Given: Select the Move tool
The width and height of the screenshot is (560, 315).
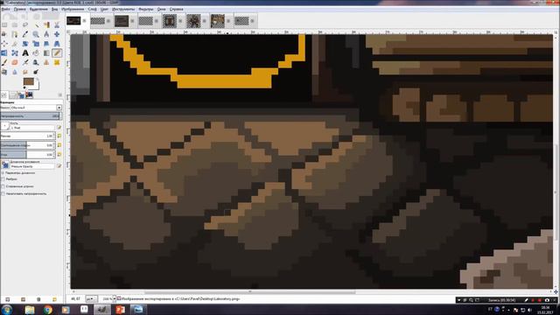Looking at the screenshot, I should (x=57, y=34).
